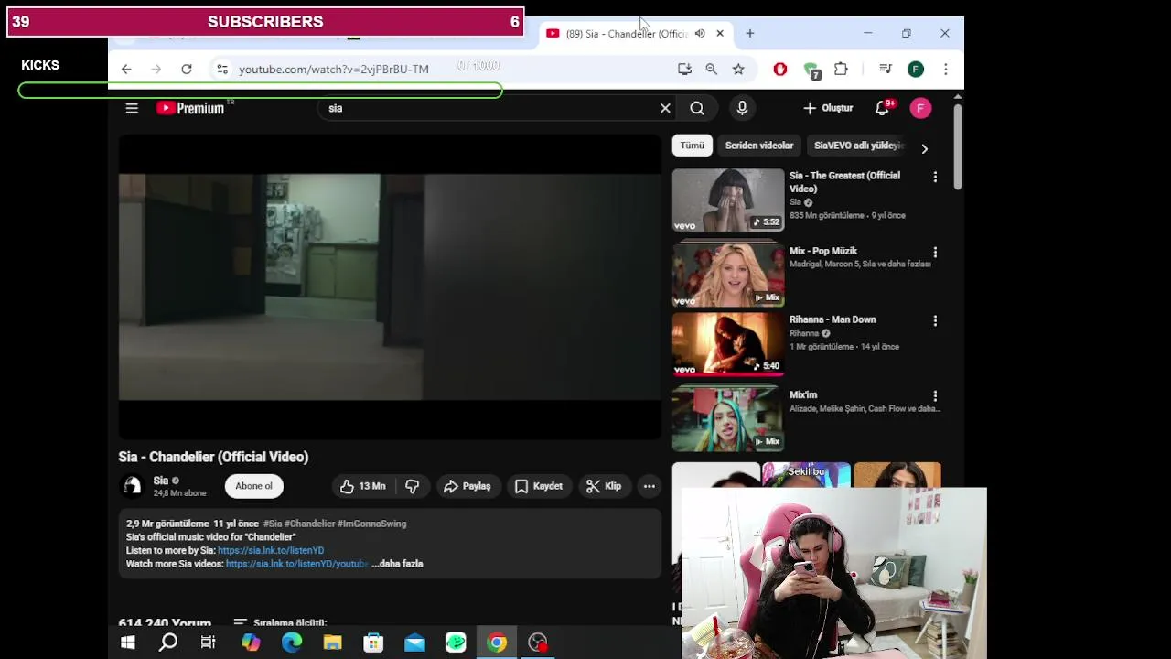
Task: Open the YouTube hamburger guide menu
Action: (132, 108)
